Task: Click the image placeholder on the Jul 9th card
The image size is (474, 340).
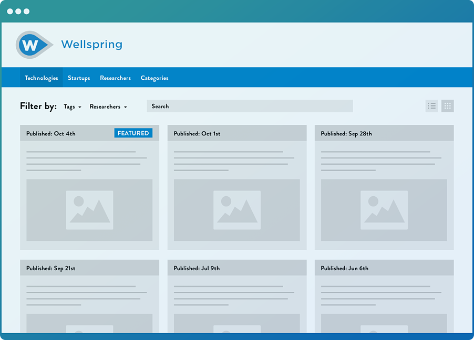Action: pyautogui.click(x=237, y=328)
